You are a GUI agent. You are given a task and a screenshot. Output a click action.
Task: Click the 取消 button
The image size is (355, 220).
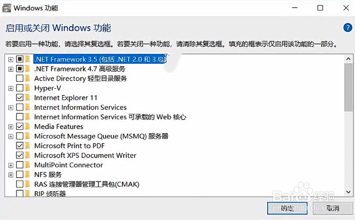point(332,208)
